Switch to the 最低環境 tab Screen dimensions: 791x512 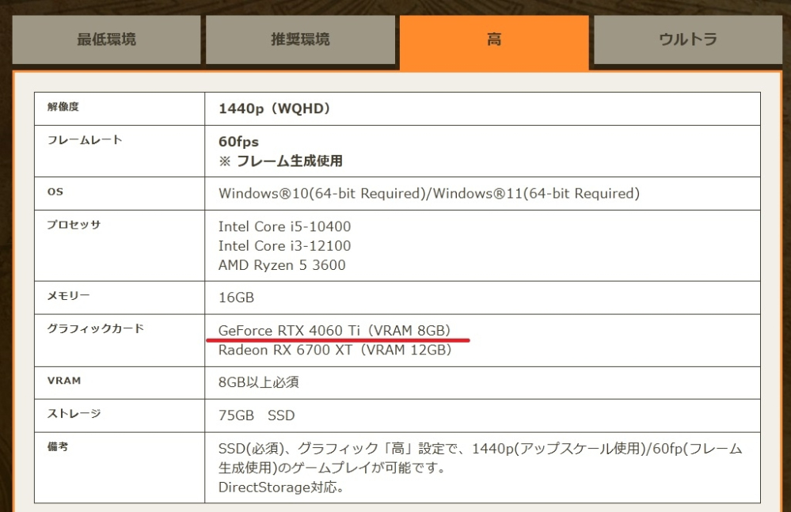pos(106,40)
